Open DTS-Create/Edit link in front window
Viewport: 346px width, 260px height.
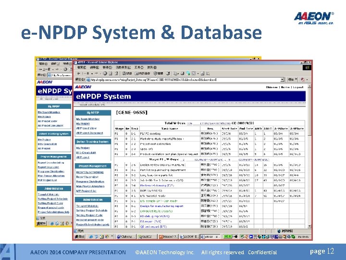click(x=86, y=153)
